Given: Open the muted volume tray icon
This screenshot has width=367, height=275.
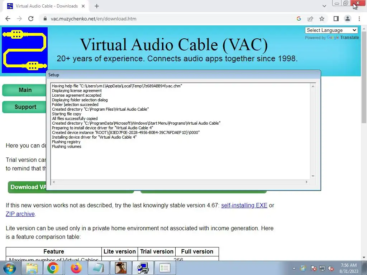Looking at the screenshot, I should (x=331, y=268).
